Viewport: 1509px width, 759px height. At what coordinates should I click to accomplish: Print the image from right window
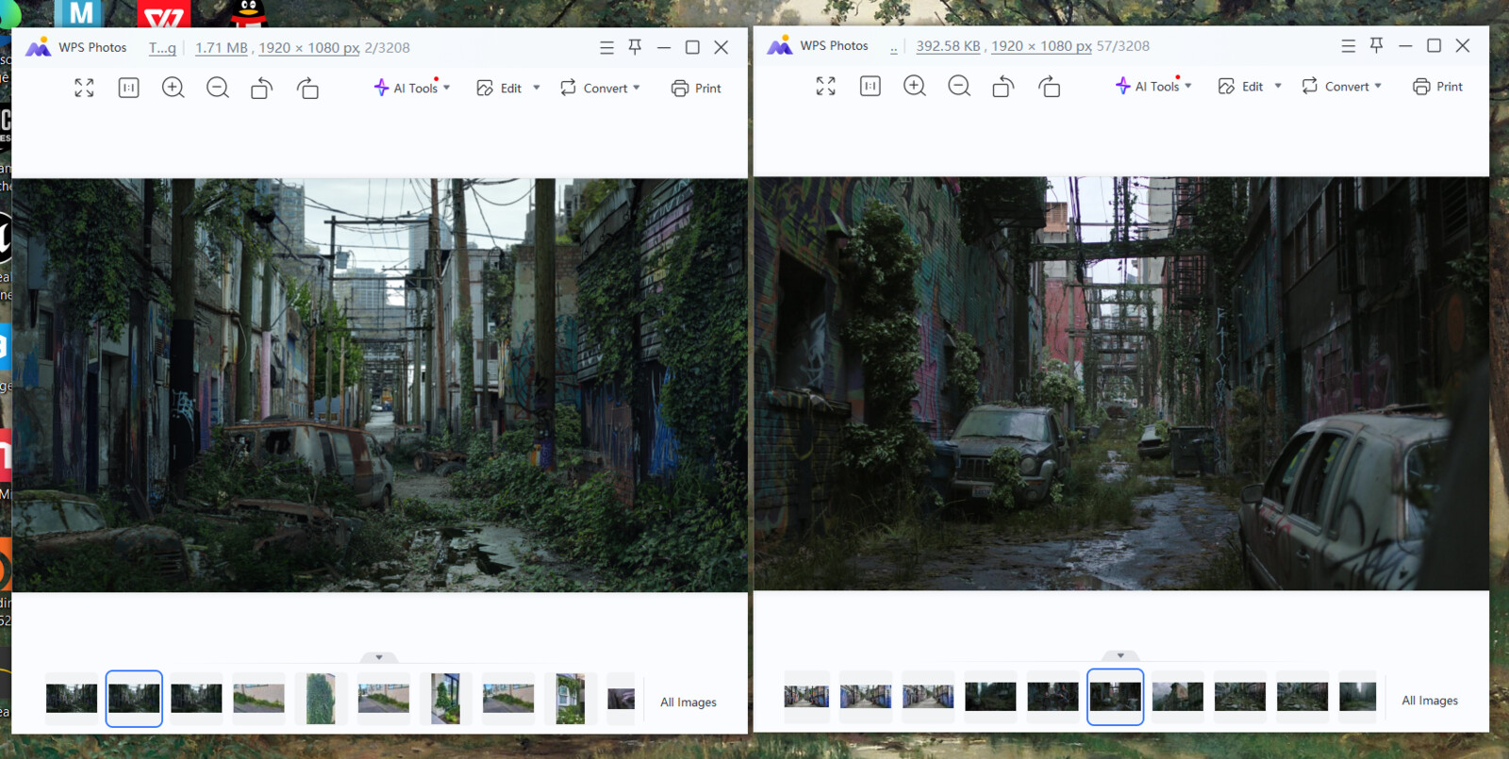point(1437,86)
